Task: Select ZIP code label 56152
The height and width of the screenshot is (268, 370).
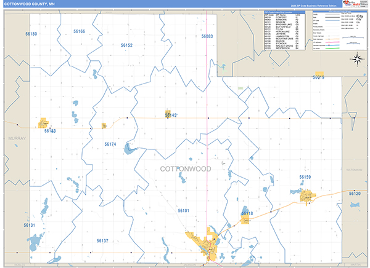Action: pos(126,45)
